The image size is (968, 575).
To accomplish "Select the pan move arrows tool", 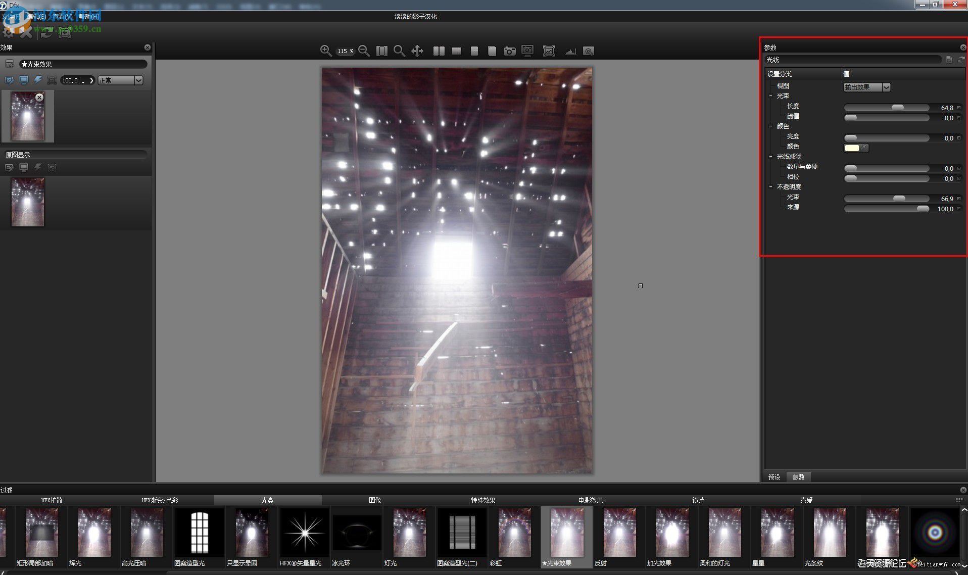I will pyautogui.click(x=417, y=51).
